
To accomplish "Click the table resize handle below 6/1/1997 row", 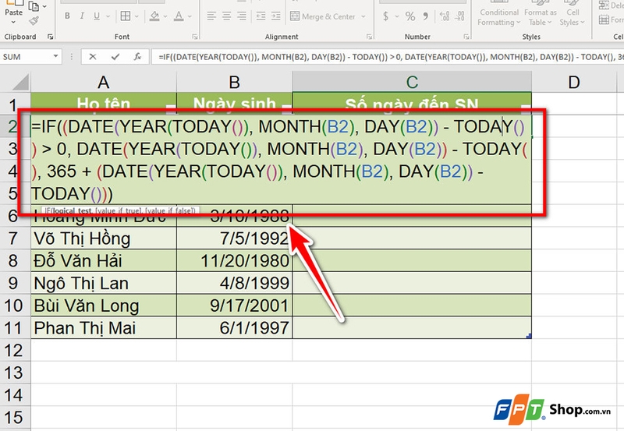I will coord(529,337).
